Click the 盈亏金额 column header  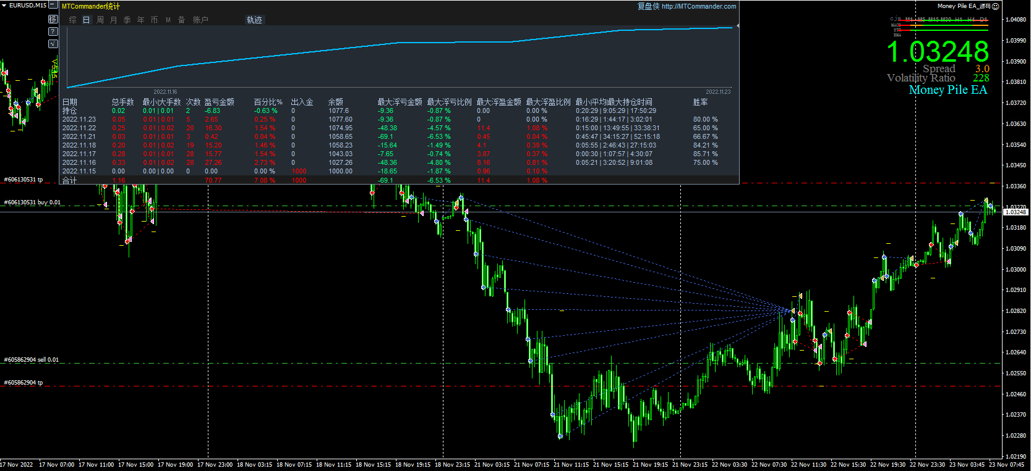tap(219, 102)
